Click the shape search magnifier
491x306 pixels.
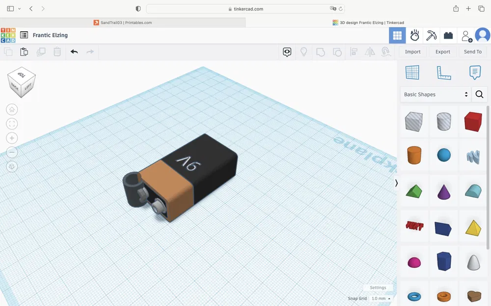[479, 94]
